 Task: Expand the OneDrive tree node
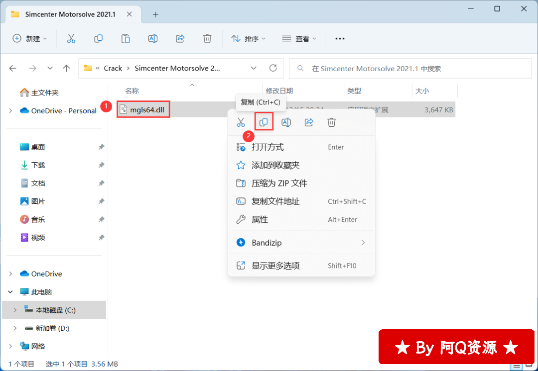click(10, 274)
